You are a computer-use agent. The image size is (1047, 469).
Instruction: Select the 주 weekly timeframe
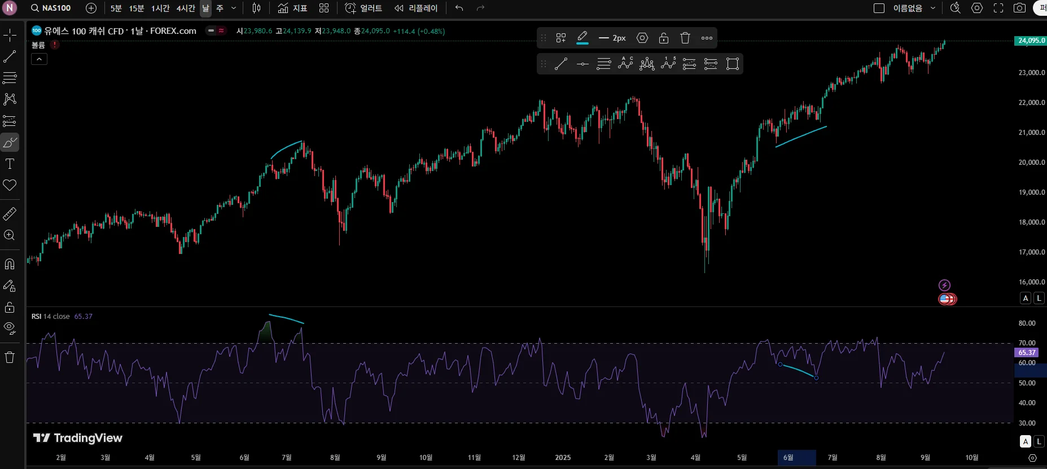220,8
